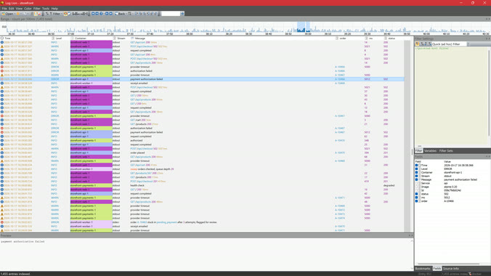
Task: Click the status column header
Action: pos(394,38)
